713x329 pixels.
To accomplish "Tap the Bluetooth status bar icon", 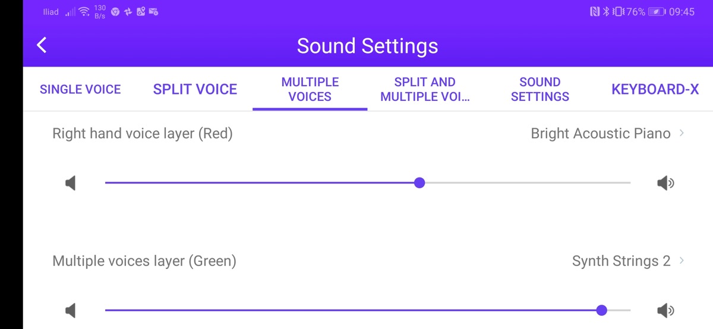I will click(x=606, y=12).
